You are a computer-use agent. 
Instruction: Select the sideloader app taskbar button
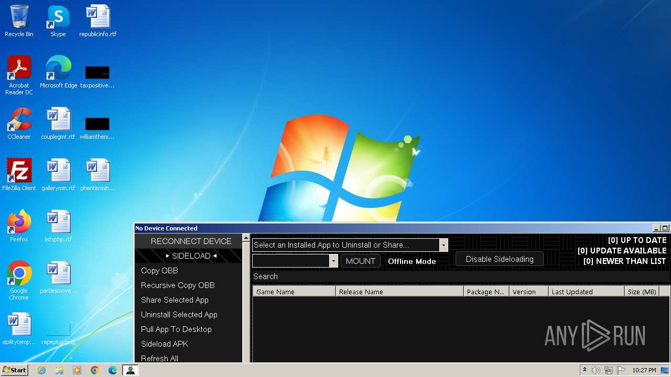point(130,370)
